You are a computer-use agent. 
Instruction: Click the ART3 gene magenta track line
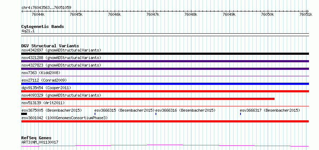tap(165, 146)
